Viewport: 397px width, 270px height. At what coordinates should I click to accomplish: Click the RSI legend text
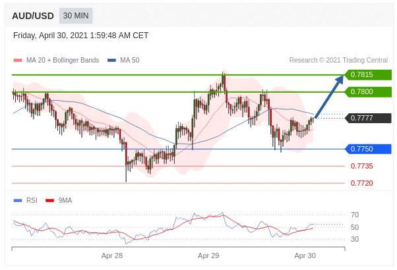pyautogui.click(x=32, y=200)
